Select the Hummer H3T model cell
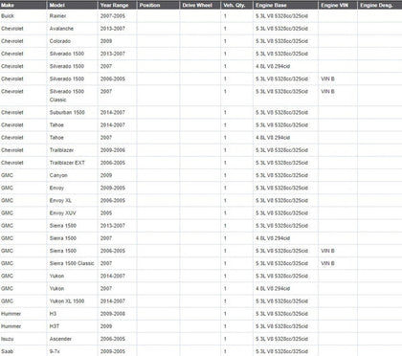 pyautogui.click(x=72, y=326)
